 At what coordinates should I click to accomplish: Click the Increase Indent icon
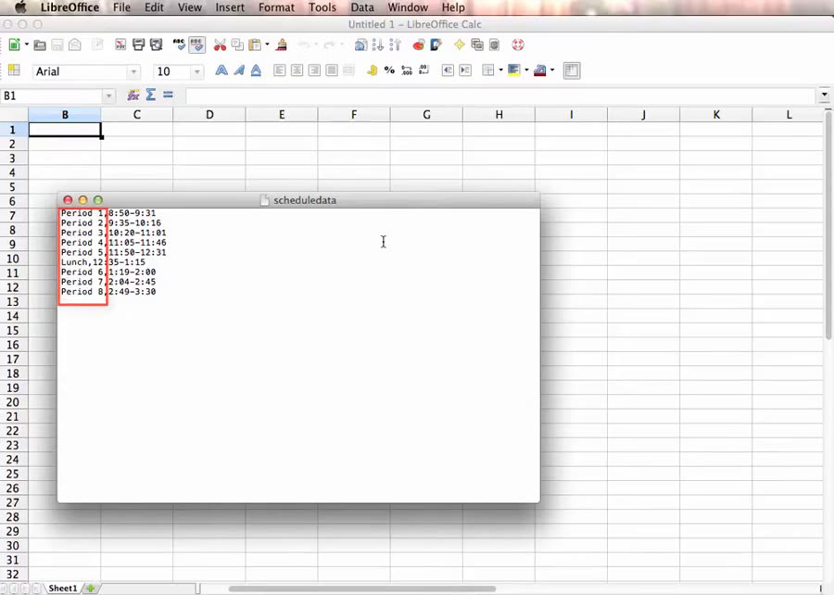tap(465, 70)
